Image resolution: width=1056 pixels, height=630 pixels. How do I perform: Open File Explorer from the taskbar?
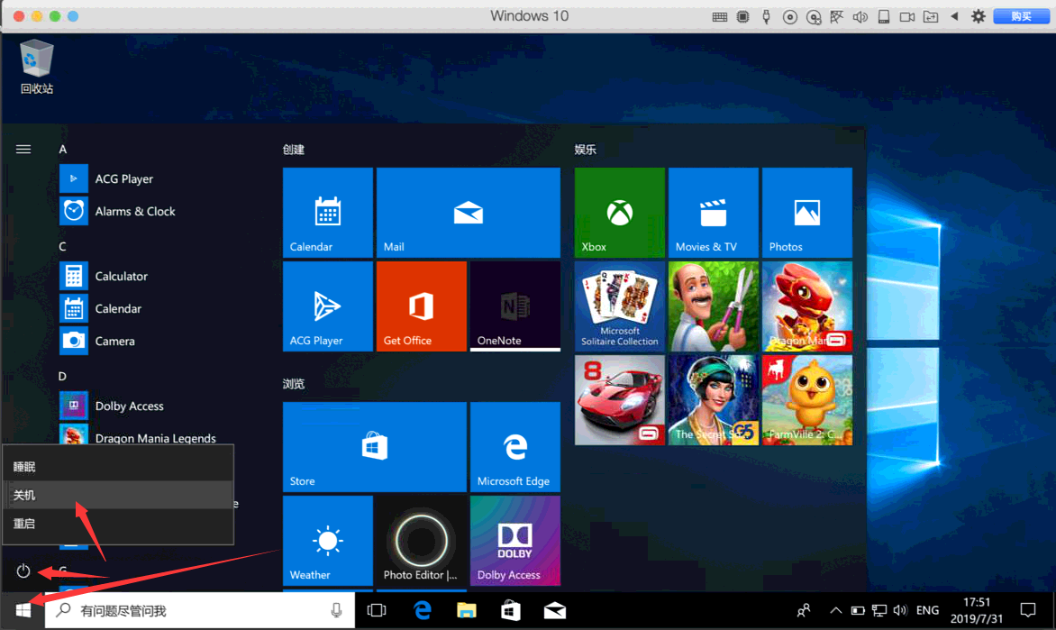pos(466,610)
